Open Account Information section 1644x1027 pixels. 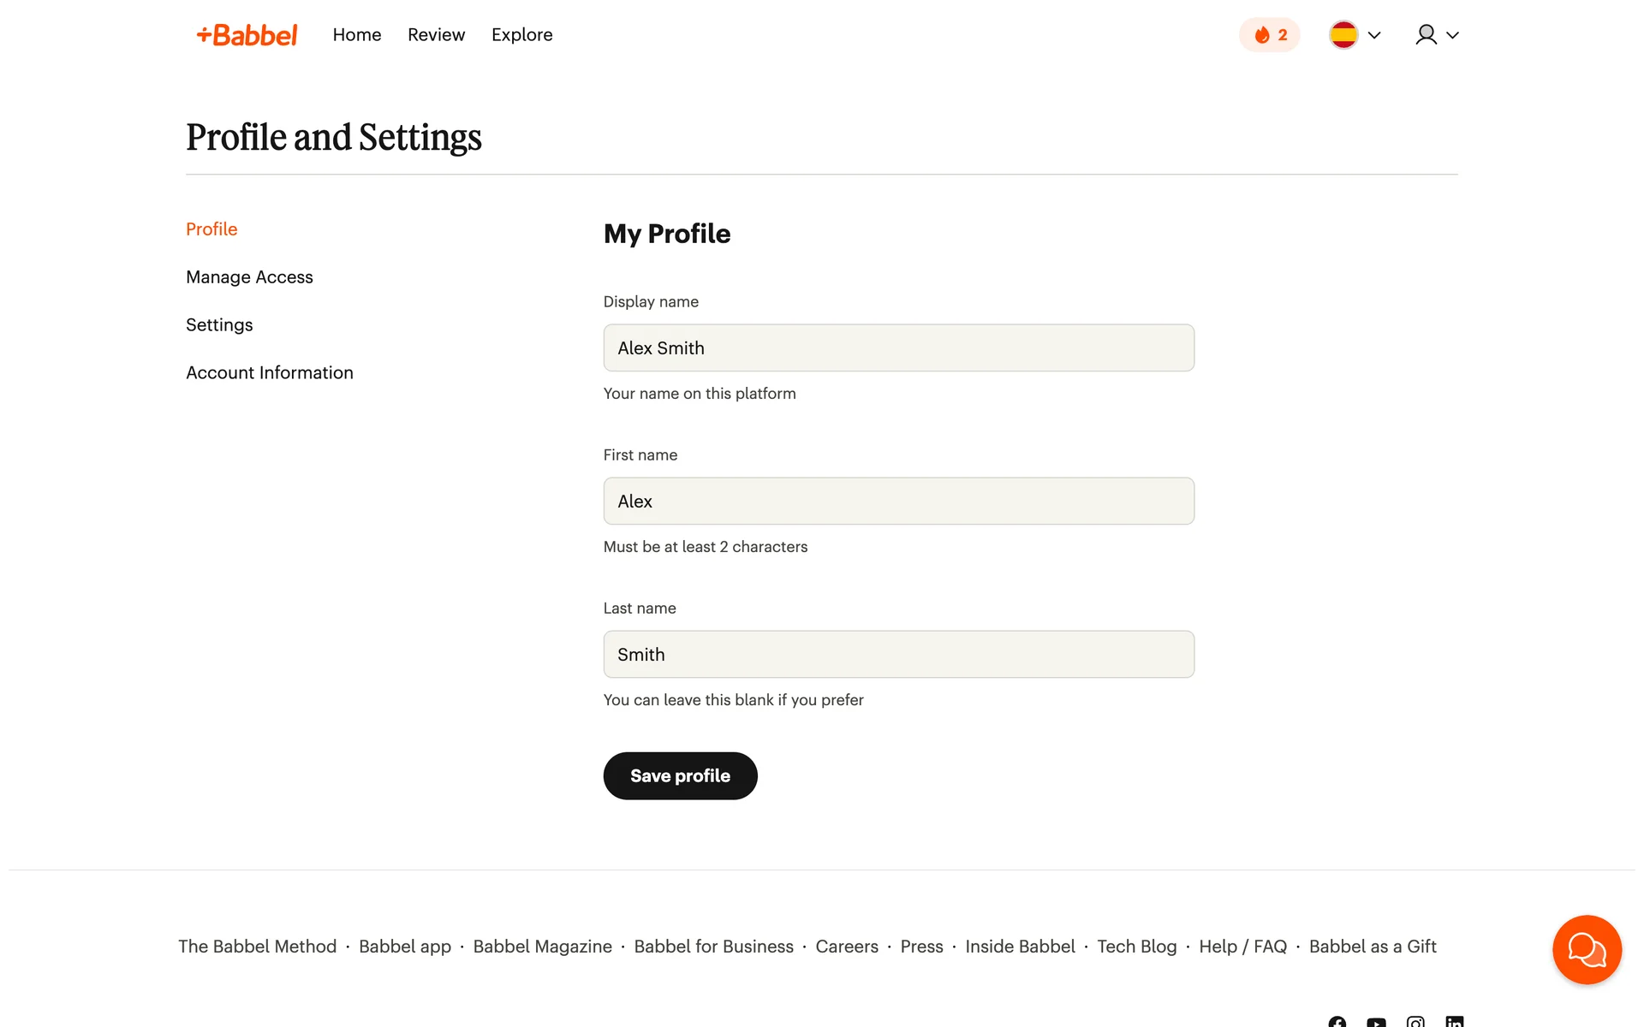pyautogui.click(x=269, y=373)
